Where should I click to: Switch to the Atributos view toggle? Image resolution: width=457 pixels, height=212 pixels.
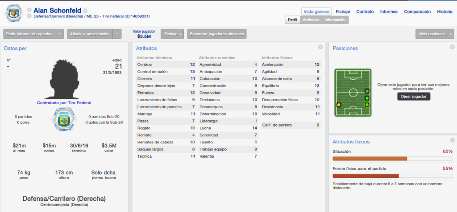coord(311,20)
